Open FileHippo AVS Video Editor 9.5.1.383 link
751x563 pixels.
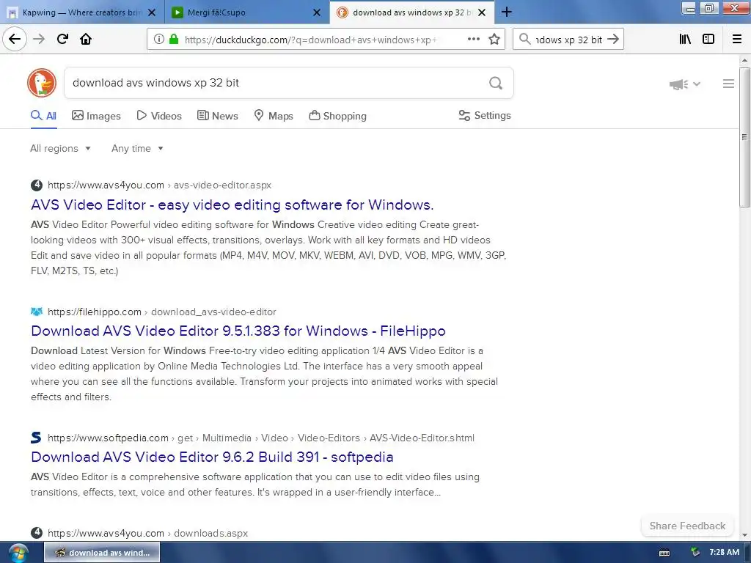(x=238, y=331)
